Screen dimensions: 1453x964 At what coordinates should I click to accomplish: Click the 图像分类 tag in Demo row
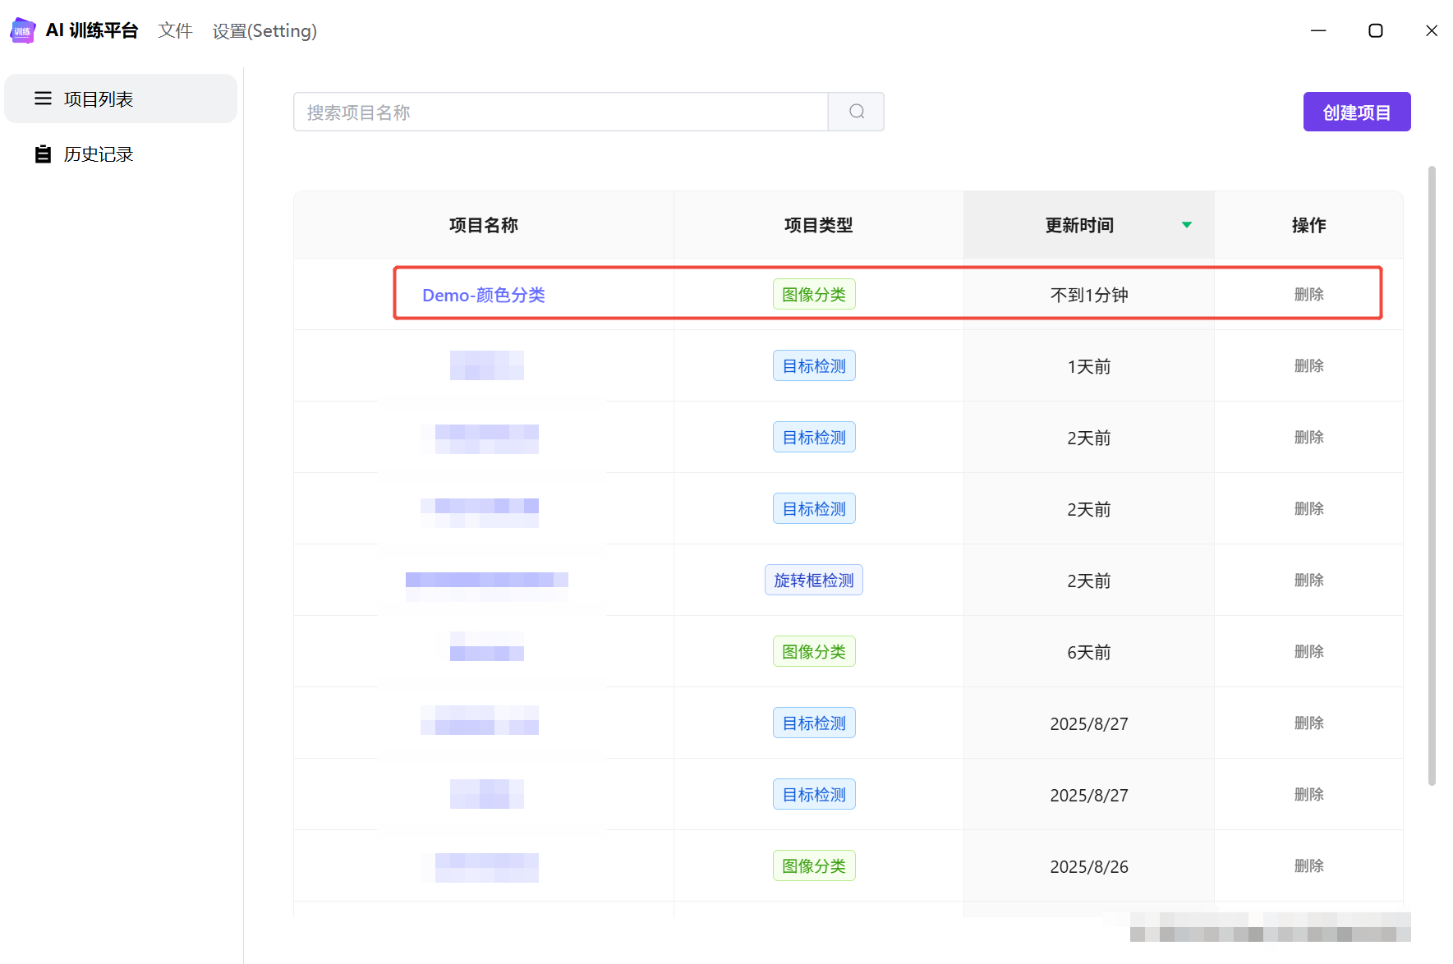coord(813,295)
